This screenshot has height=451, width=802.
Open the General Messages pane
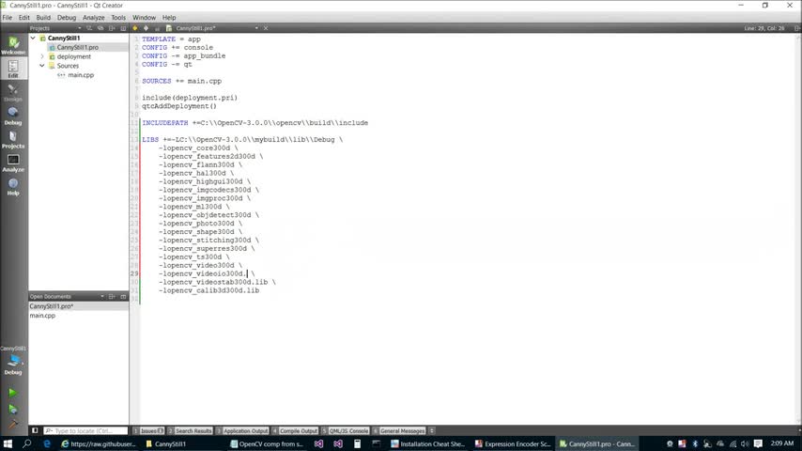(x=399, y=431)
